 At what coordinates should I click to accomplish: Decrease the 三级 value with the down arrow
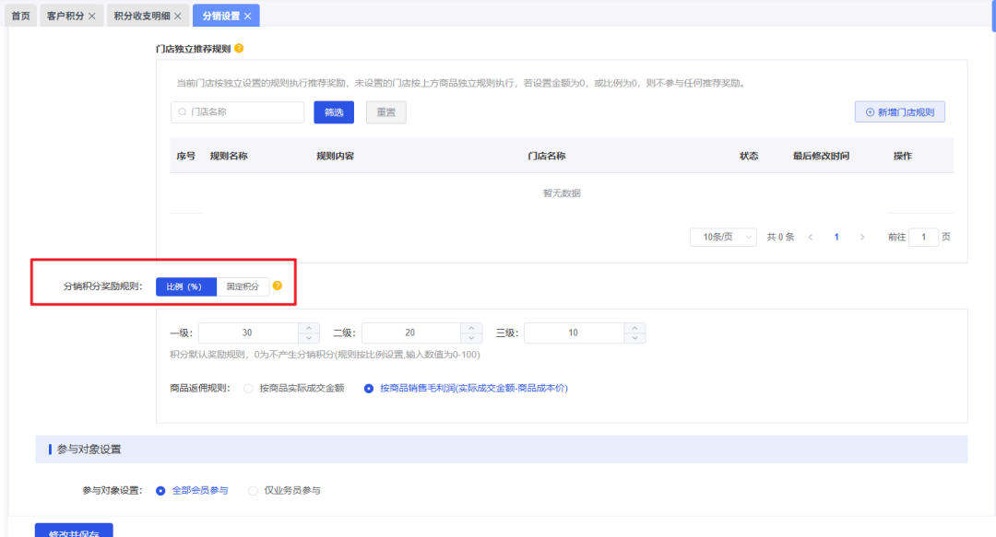click(634, 336)
